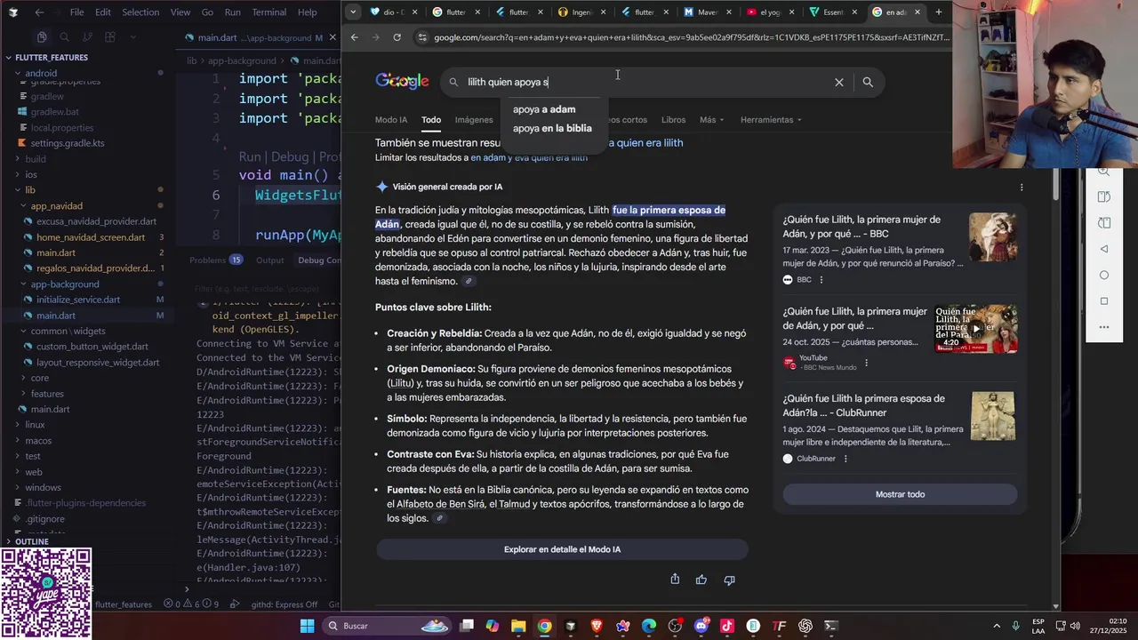The width and height of the screenshot is (1138, 640).
Task: Open the VS Code Search view icon
Action: pos(64,37)
